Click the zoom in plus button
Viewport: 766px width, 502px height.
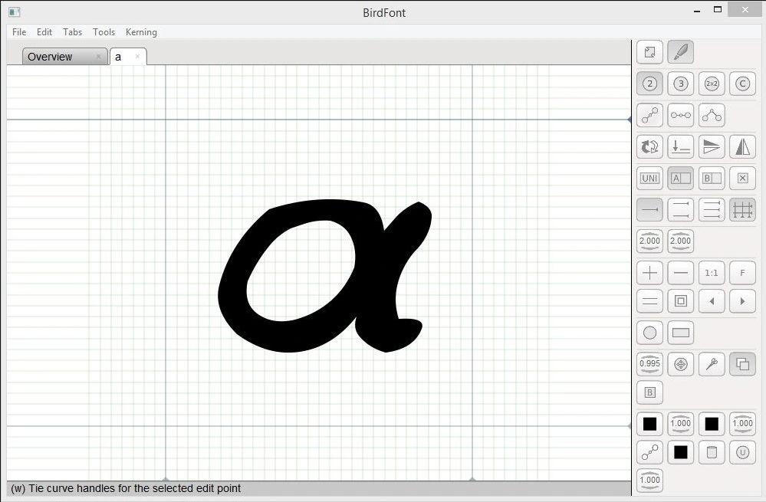[x=649, y=273]
